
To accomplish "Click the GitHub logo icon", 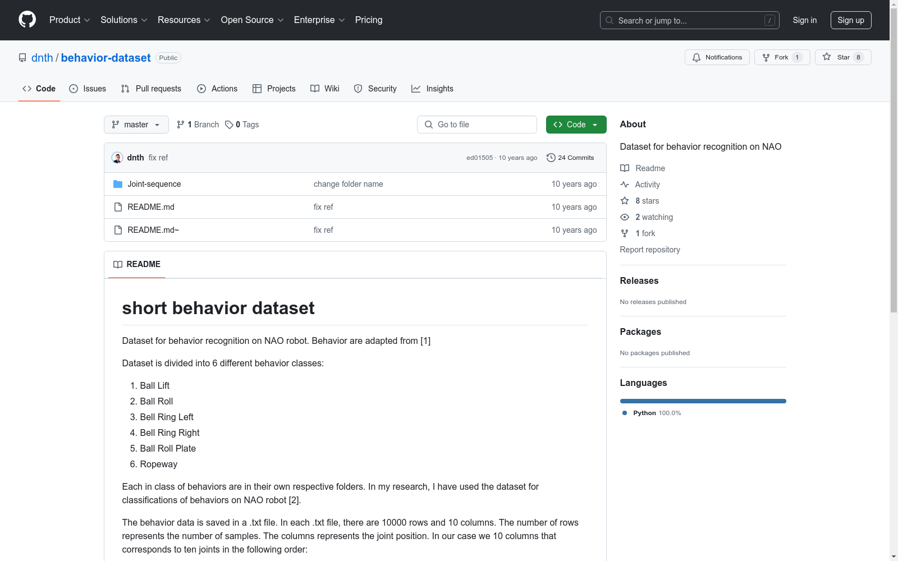I will pos(27,20).
